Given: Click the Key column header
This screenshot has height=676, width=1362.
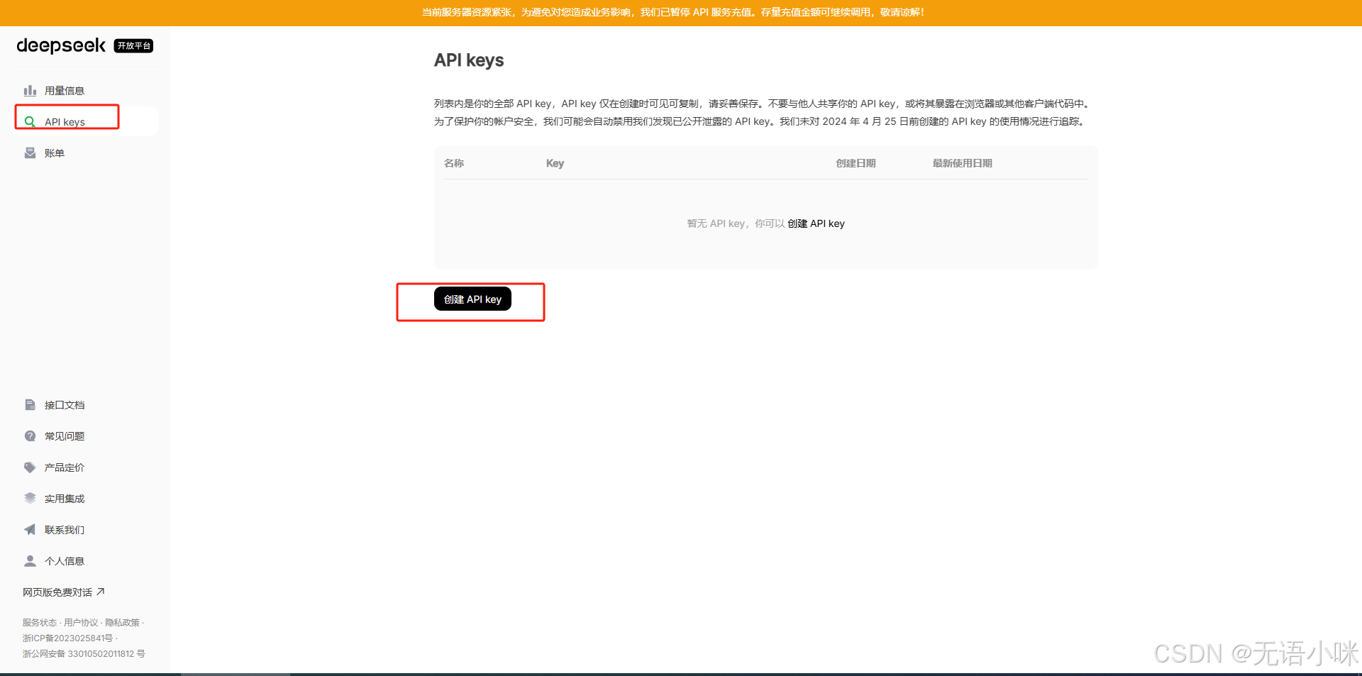Looking at the screenshot, I should (555, 163).
